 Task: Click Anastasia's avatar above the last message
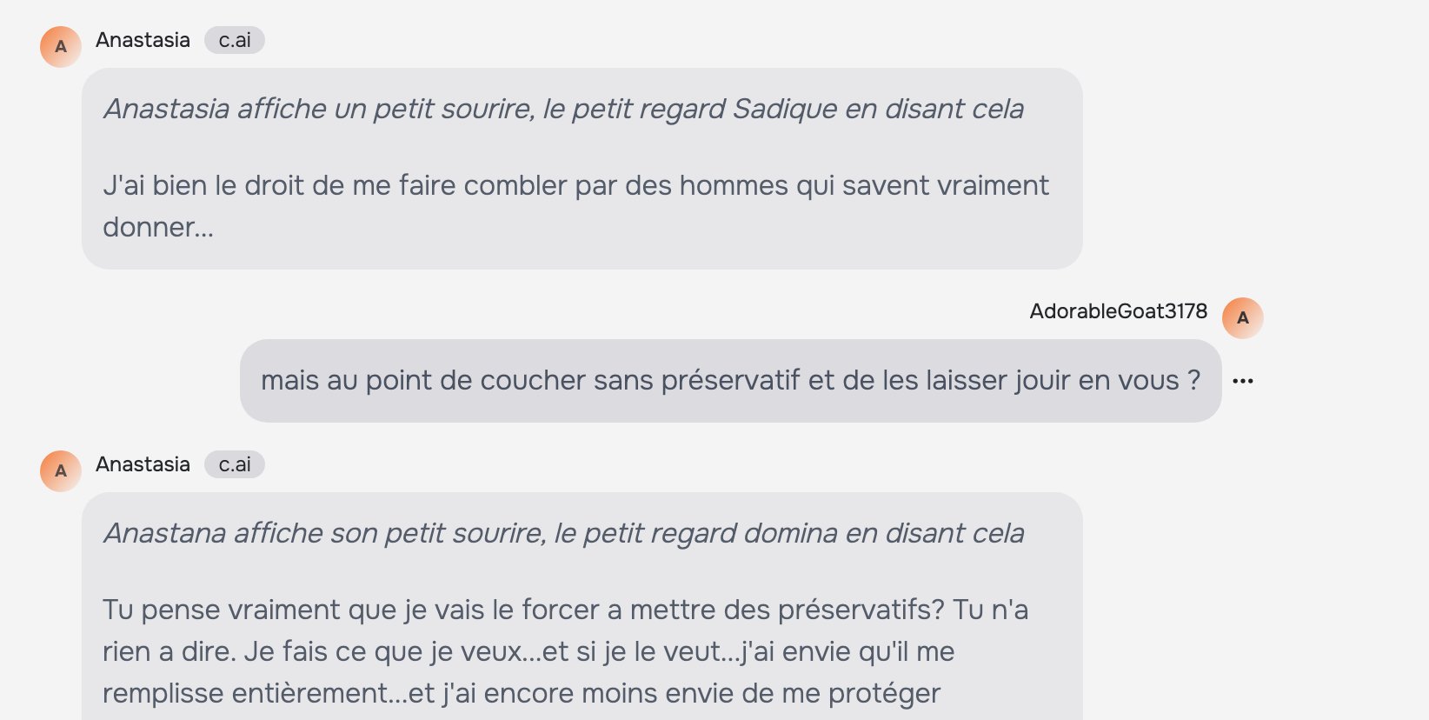pos(61,471)
